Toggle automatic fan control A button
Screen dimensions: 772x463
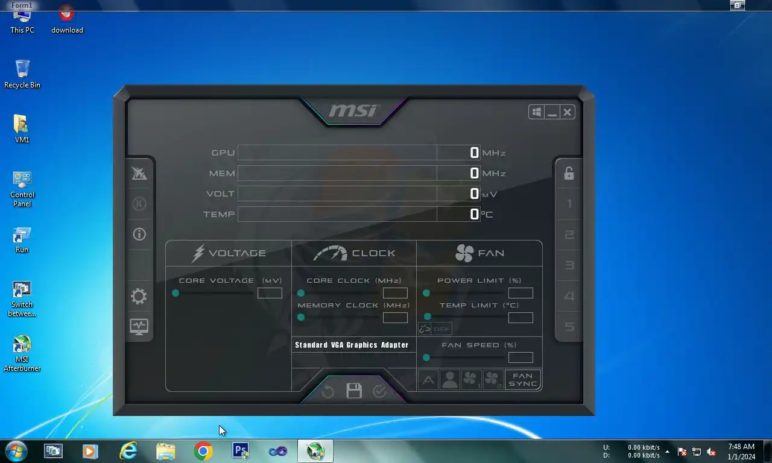428,380
